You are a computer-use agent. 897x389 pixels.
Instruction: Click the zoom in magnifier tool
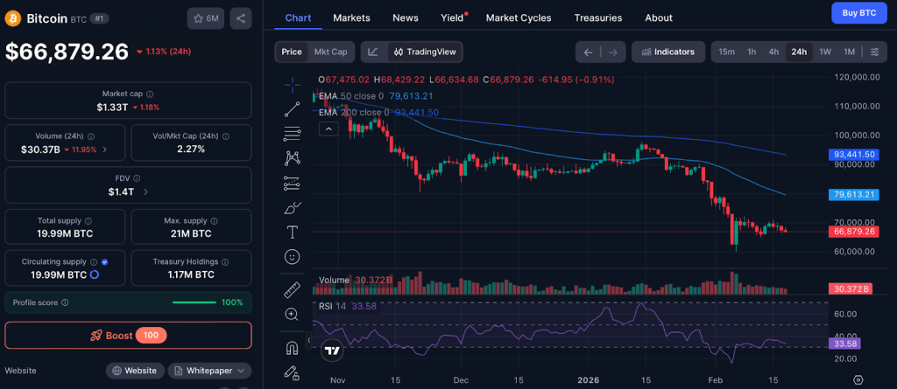pos(293,314)
